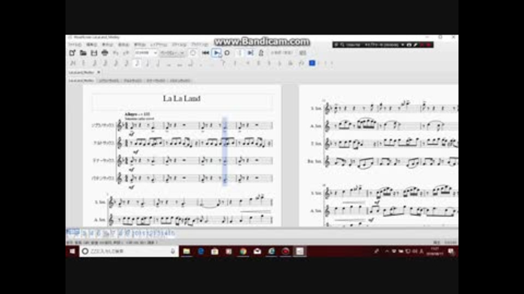Click the rest icon in the note toolbar
Viewport: 524px width, 294px height.
pyautogui.click(x=235, y=63)
